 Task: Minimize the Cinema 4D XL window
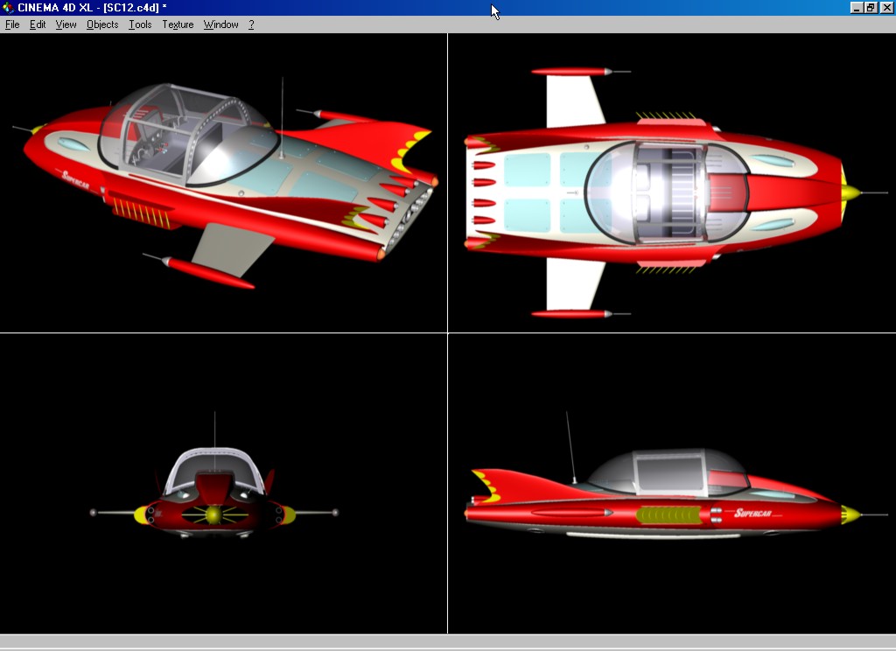856,7
